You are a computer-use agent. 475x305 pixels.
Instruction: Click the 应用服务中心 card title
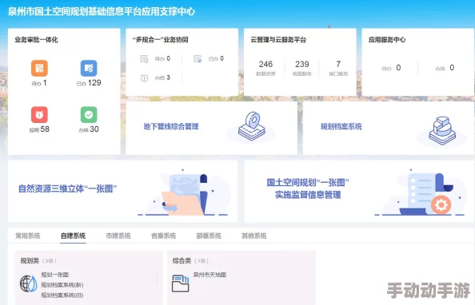(x=387, y=40)
